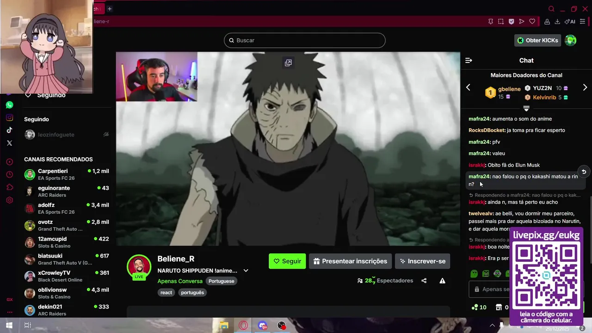Share the stream with the share icon
Screen dimensions: 592x333
click(424, 281)
